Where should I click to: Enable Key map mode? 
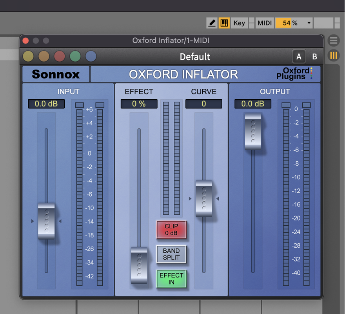click(239, 23)
